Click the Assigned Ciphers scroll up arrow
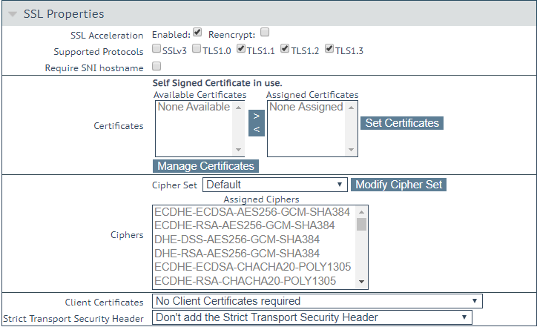The image size is (537, 327). point(361,212)
